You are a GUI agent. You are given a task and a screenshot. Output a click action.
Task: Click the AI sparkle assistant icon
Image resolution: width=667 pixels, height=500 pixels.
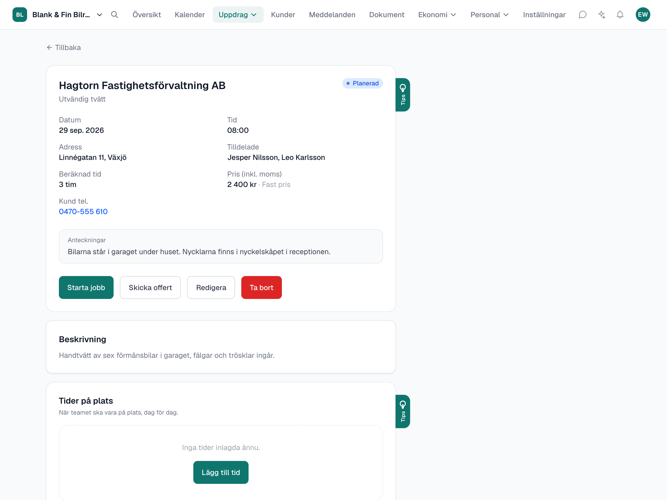point(602,15)
